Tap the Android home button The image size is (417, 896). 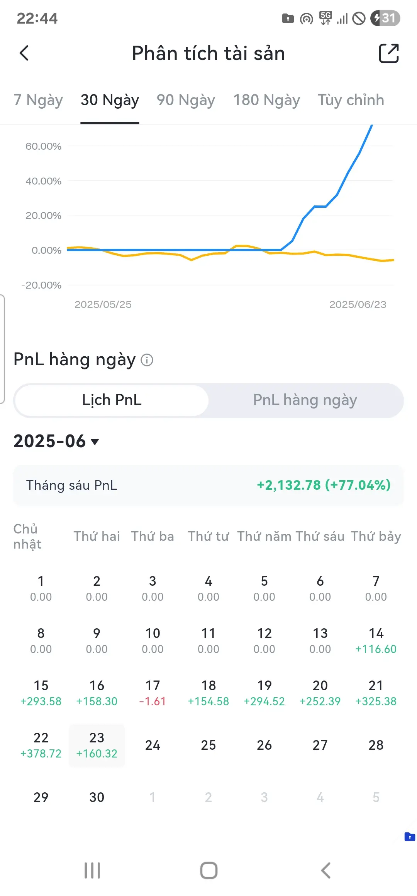208,870
